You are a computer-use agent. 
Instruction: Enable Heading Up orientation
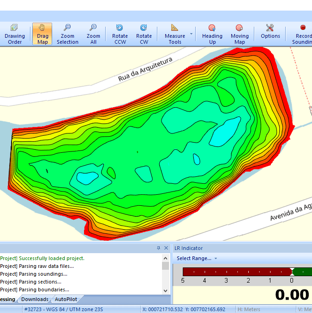[x=212, y=34]
